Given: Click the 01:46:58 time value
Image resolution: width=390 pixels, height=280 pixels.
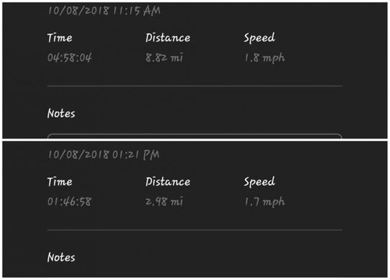Looking at the screenshot, I should click(x=69, y=201).
